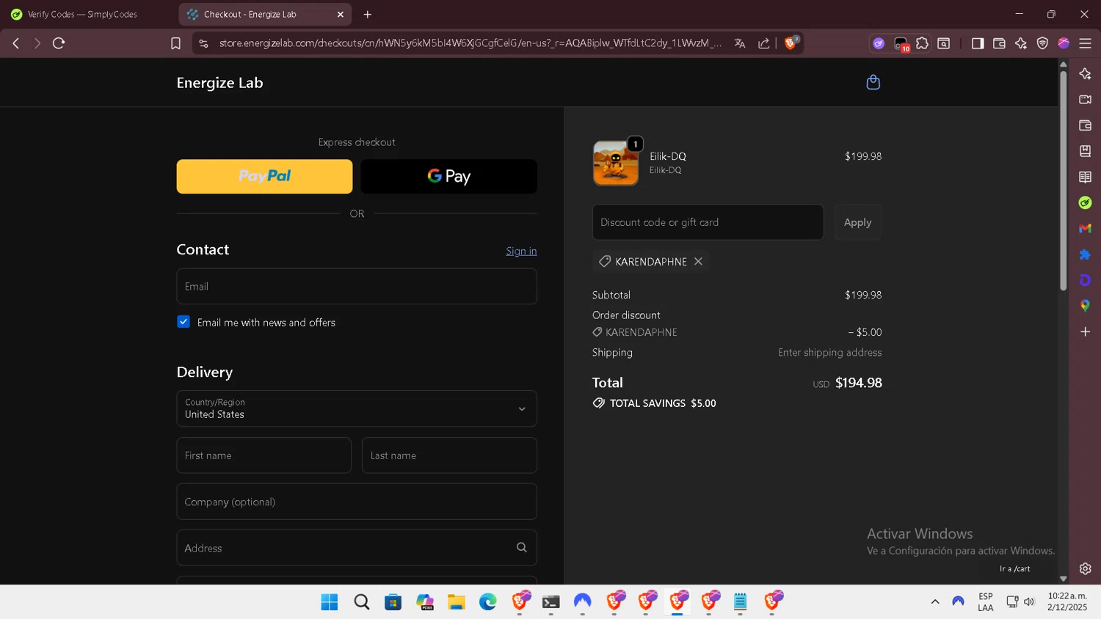Open Brave Shields lion icon

(791, 43)
